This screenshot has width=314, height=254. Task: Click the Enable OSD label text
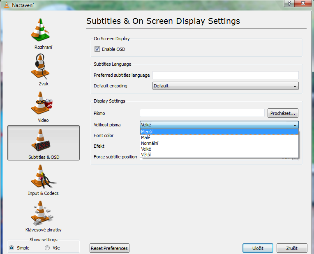113,49
